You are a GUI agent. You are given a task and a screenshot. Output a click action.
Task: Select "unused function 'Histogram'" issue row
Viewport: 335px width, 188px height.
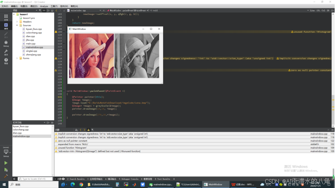point(194,148)
